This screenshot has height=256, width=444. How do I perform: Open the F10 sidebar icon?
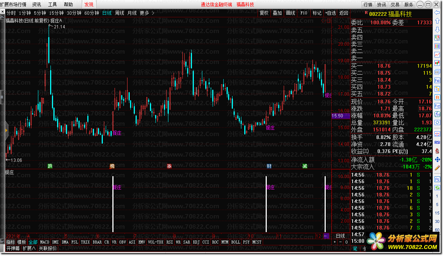pyautogui.click(x=437, y=80)
